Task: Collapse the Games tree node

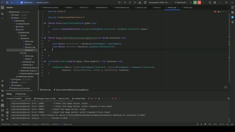Action: 10,18
